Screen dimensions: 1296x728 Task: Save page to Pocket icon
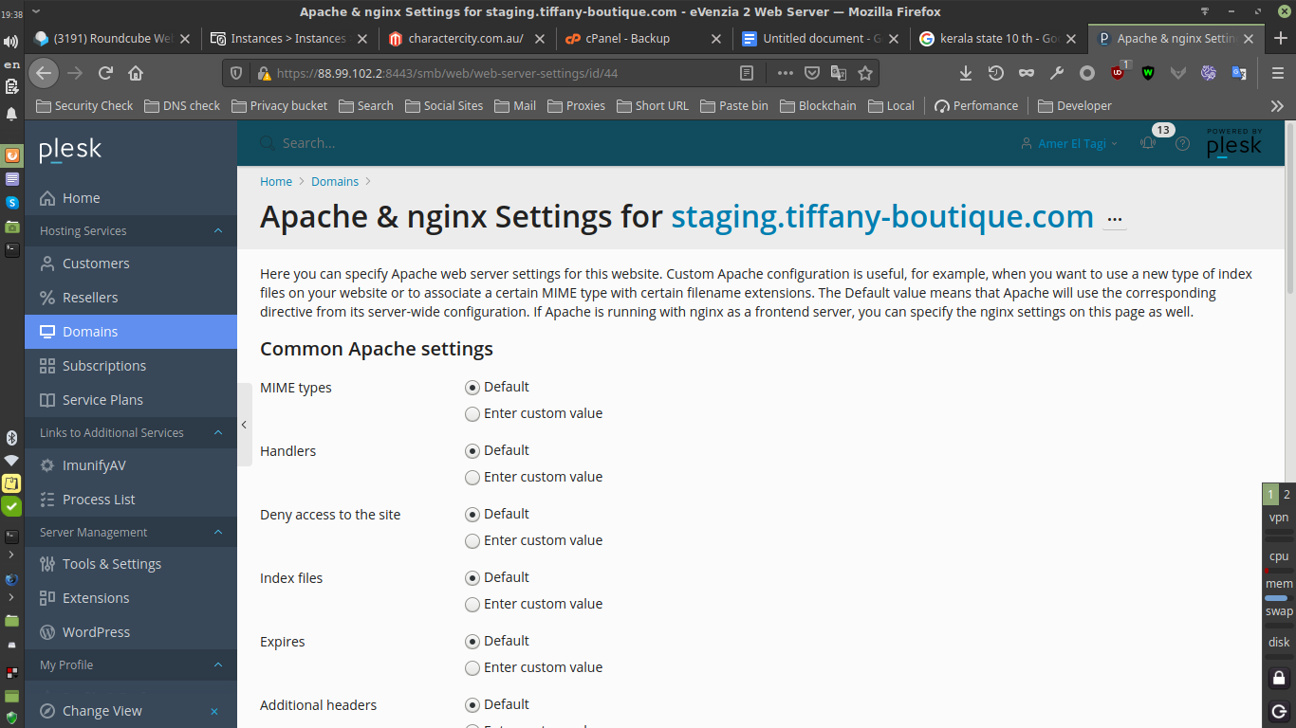click(812, 73)
